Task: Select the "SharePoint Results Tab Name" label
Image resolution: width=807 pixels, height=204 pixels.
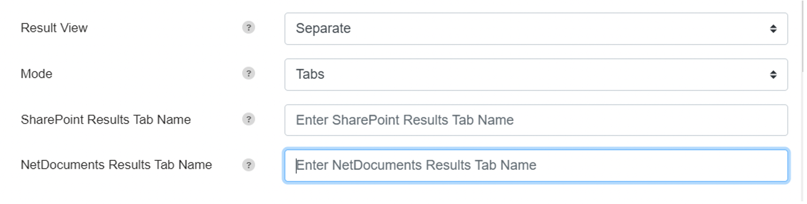Action: point(106,119)
